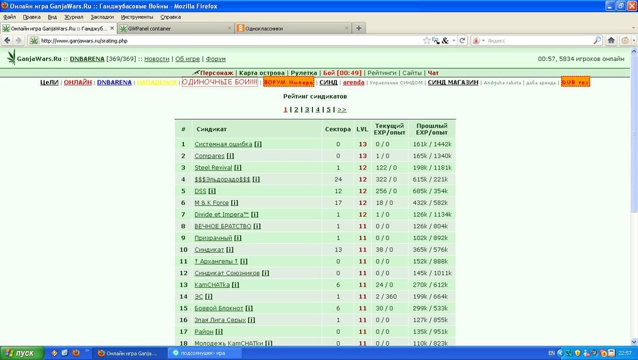The width and height of the screenshot is (638, 360).
Task: Click the orange ФОРУМ Импера button
Action: [x=289, y=82]
